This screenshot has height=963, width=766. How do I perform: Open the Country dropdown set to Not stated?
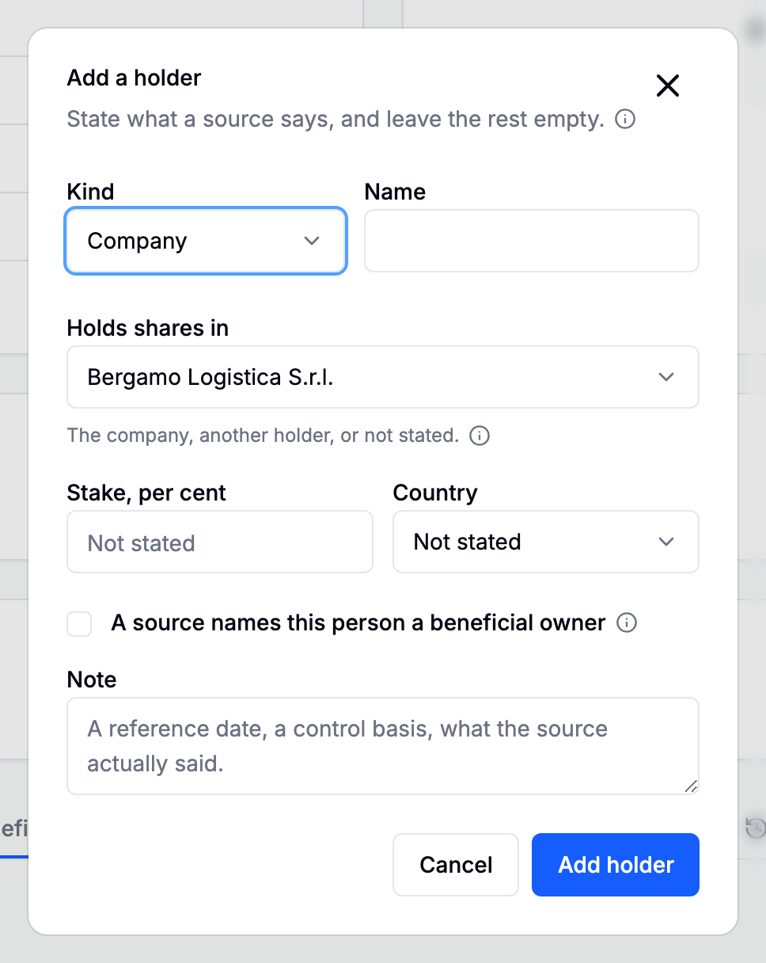[x=546, y=542]
